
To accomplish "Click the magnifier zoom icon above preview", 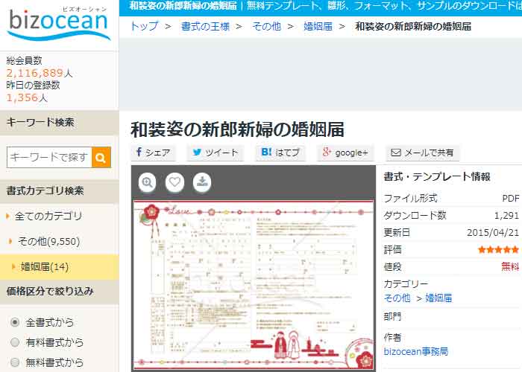I will pyautogui.click(x=148, y=182).
